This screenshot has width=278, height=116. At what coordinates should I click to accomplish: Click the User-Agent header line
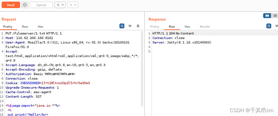click(67, 45)
